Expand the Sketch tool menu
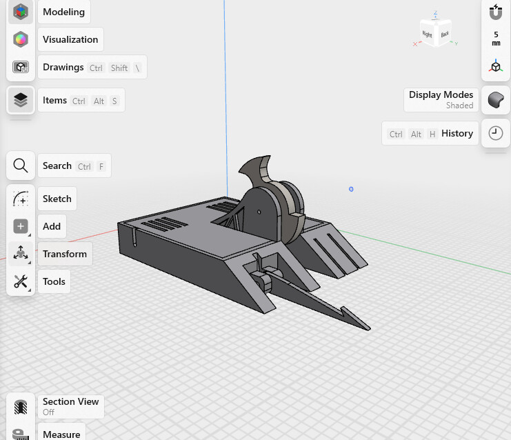 click(21, 199)
